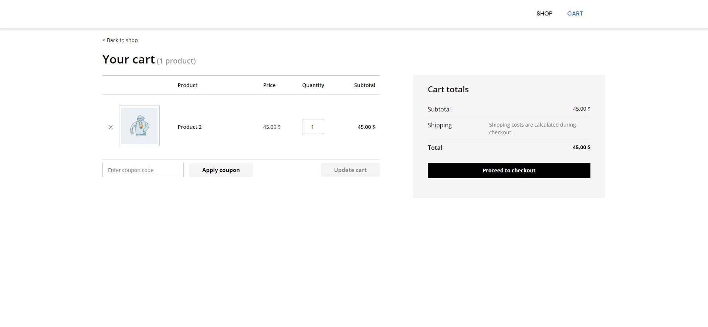Screen dimensions: 708x327
Task: Click the shipping costs note text
Action: pos(532,128)
